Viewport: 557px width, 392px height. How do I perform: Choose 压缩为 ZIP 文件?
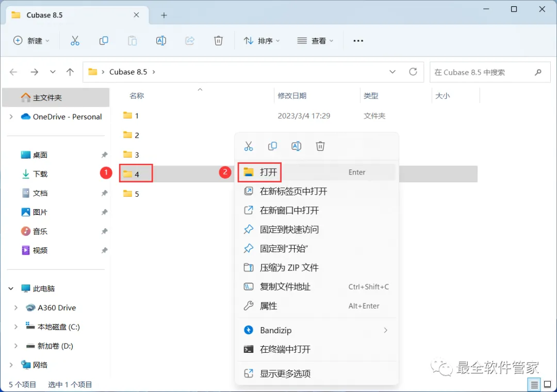point(316,268)
